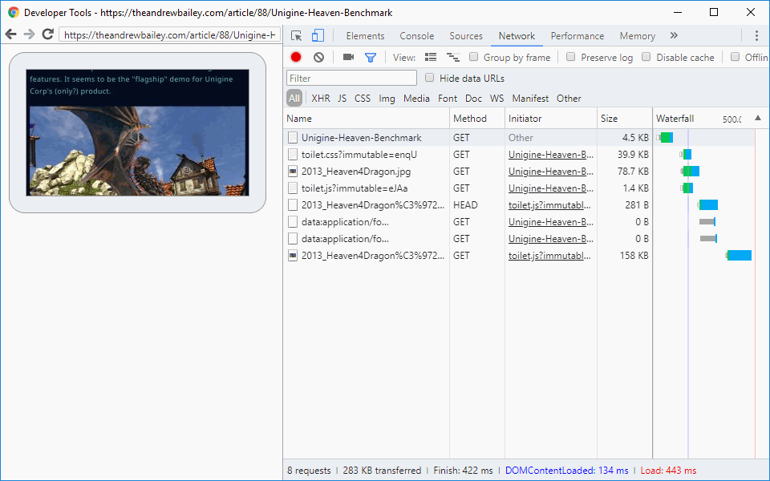Reload the page with refresh icon
This screenshot has height=481, width=770.
47,34
